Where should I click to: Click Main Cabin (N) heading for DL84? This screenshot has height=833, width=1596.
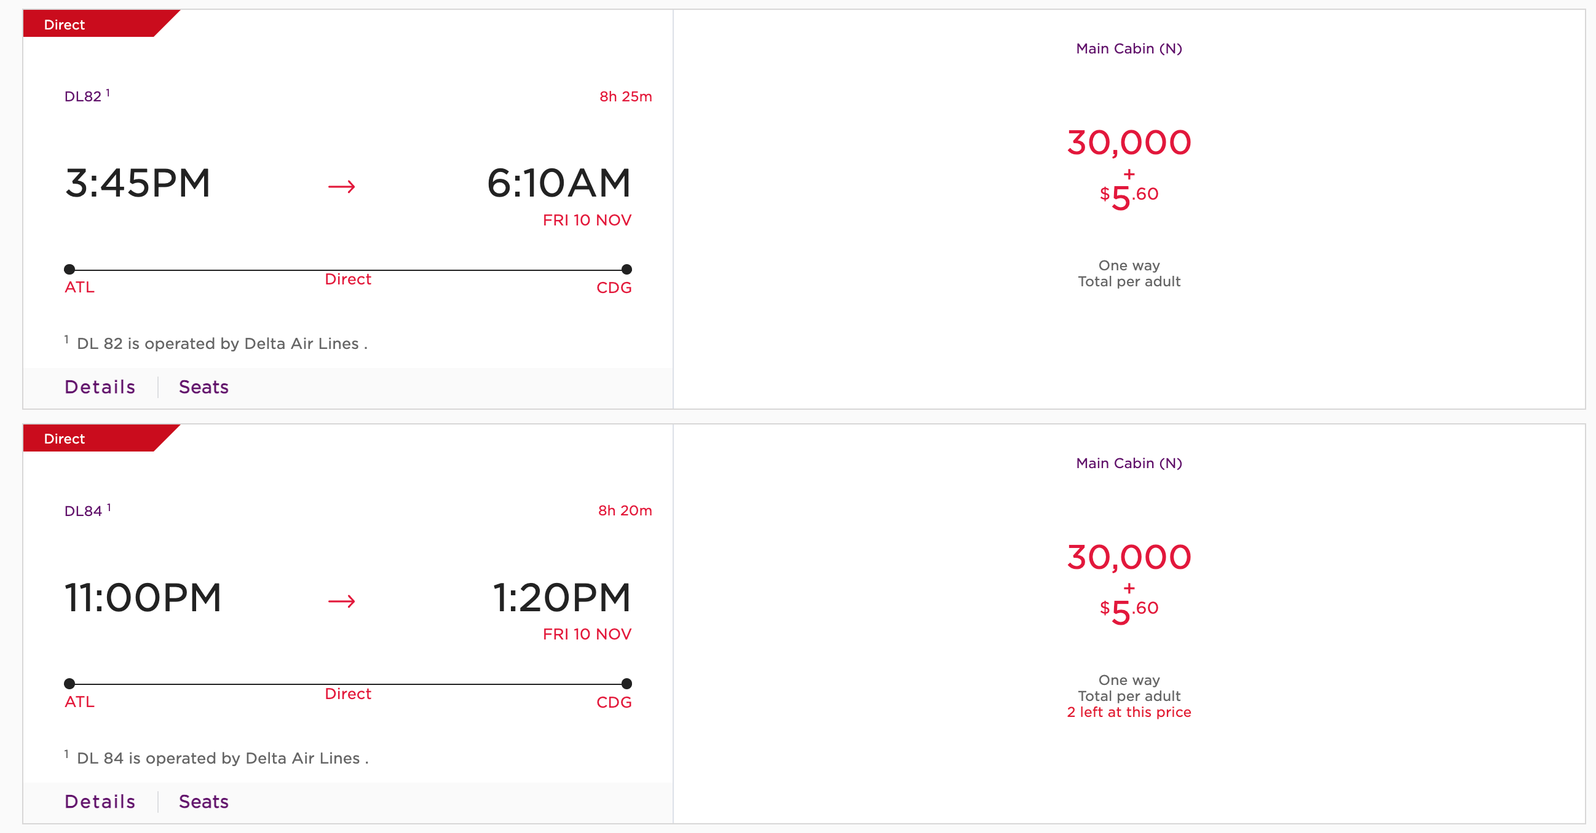click(1129, 463)
